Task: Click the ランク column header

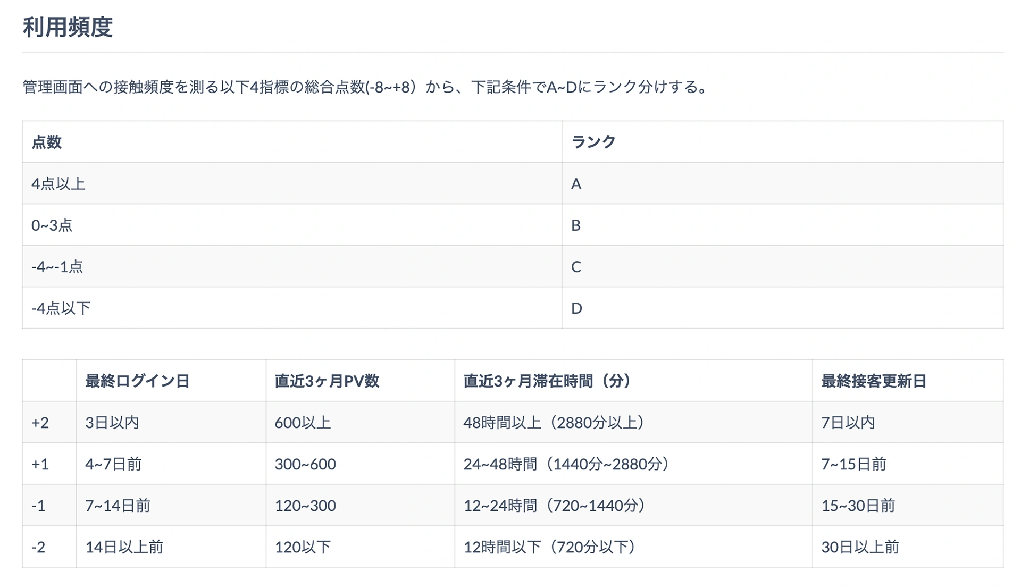Action: 783,142
